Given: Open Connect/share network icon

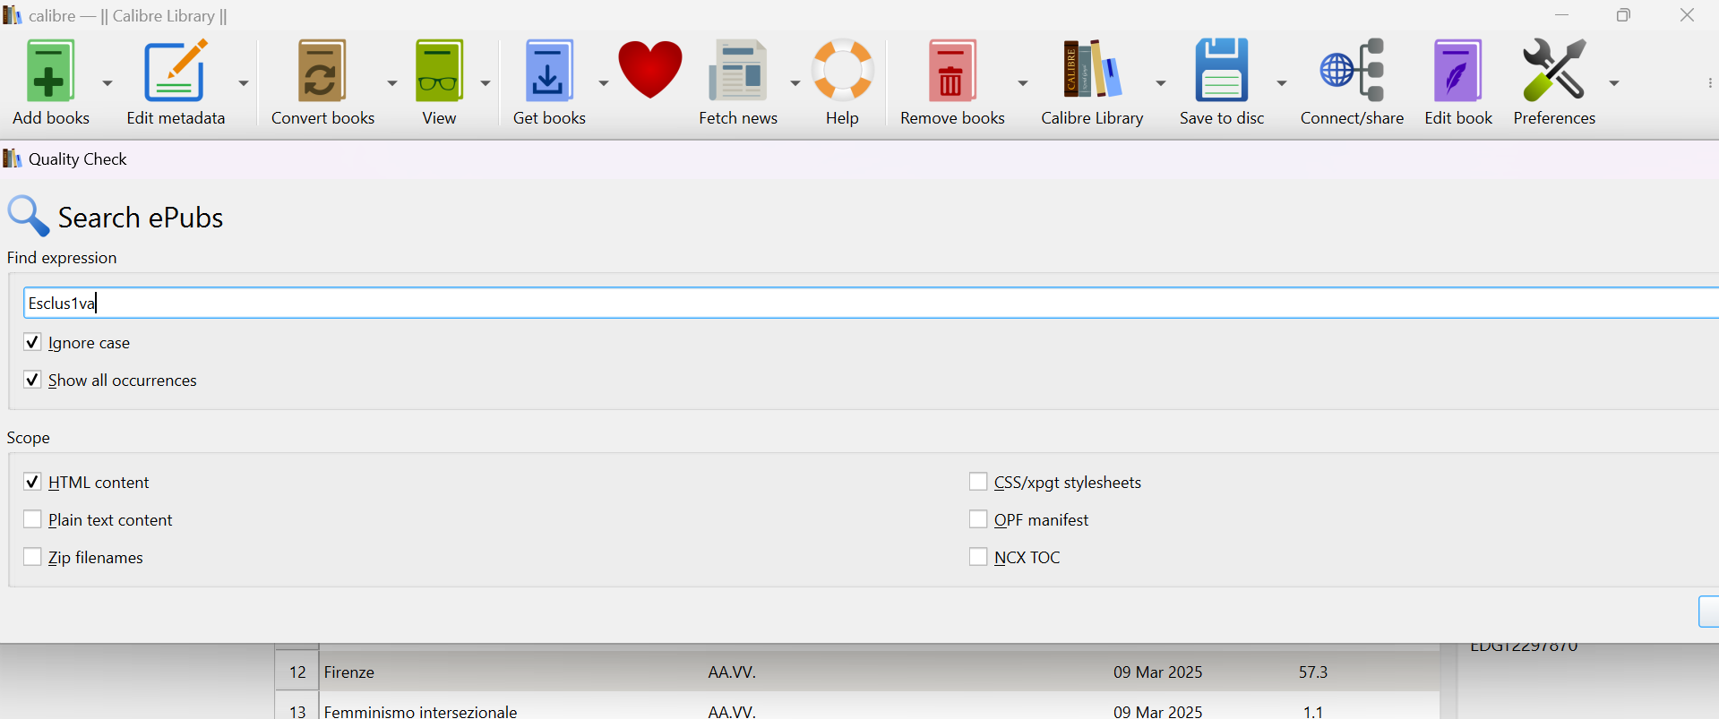Looking at the screenshot, I should pyautogui.click(x=1353, y=70).
